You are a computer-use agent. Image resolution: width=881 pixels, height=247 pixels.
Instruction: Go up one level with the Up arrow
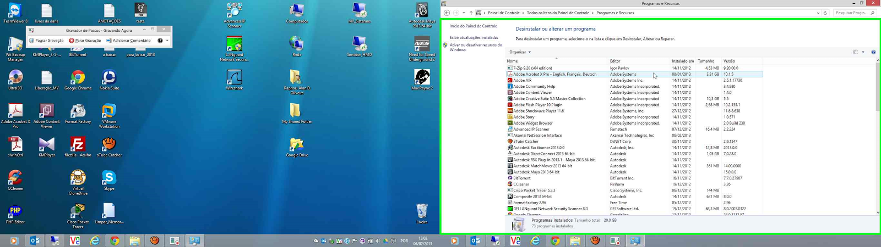pyautogui.click(x=471, y=13)
